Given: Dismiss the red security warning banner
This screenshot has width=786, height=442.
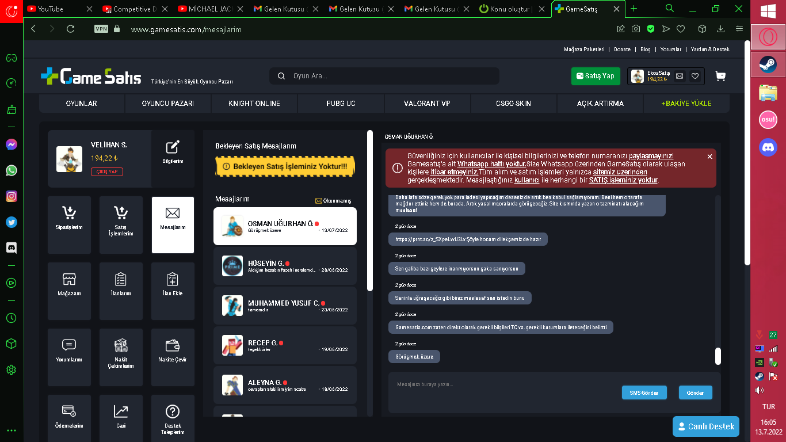Looking at the screenshot, I should pos(709,157).
